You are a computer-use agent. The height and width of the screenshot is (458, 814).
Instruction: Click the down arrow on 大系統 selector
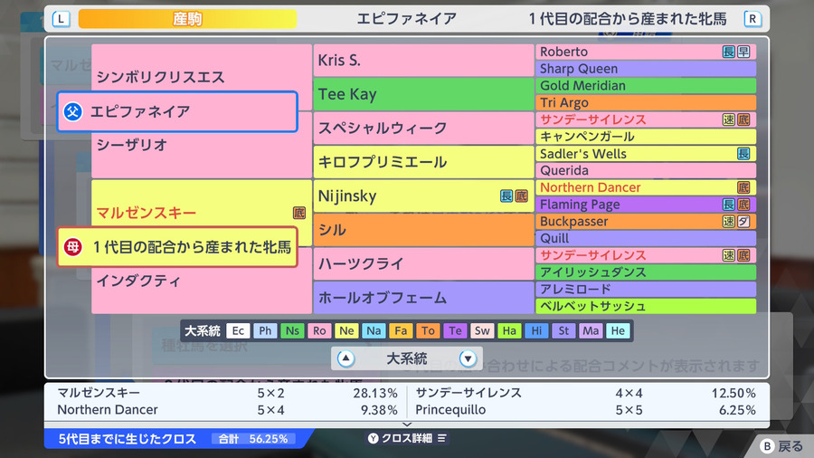pyautogui.click(x=468, y=358)
